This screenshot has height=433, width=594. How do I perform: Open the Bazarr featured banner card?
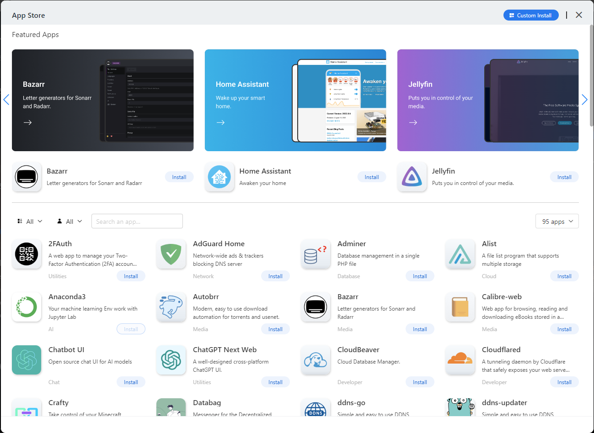(x=103, y=100)
